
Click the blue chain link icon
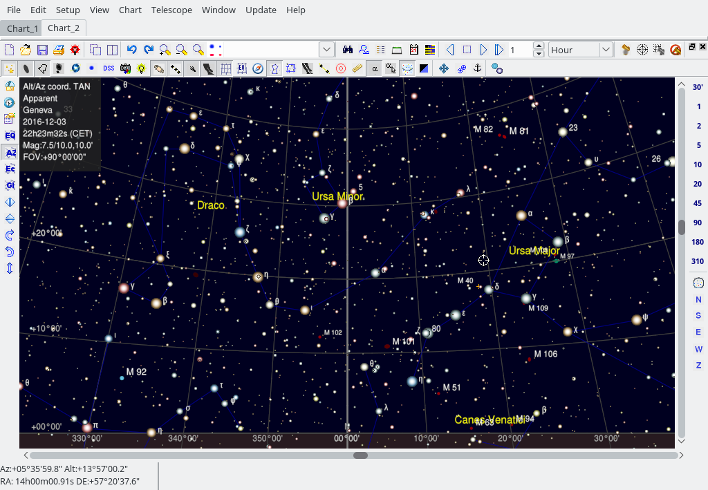pos(461,68)
